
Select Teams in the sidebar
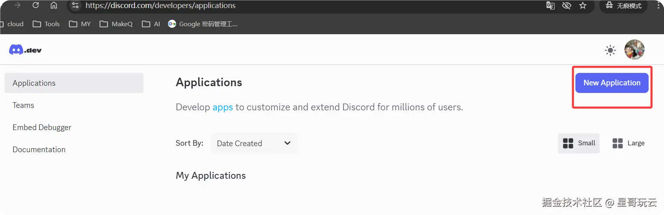[23, 105]
